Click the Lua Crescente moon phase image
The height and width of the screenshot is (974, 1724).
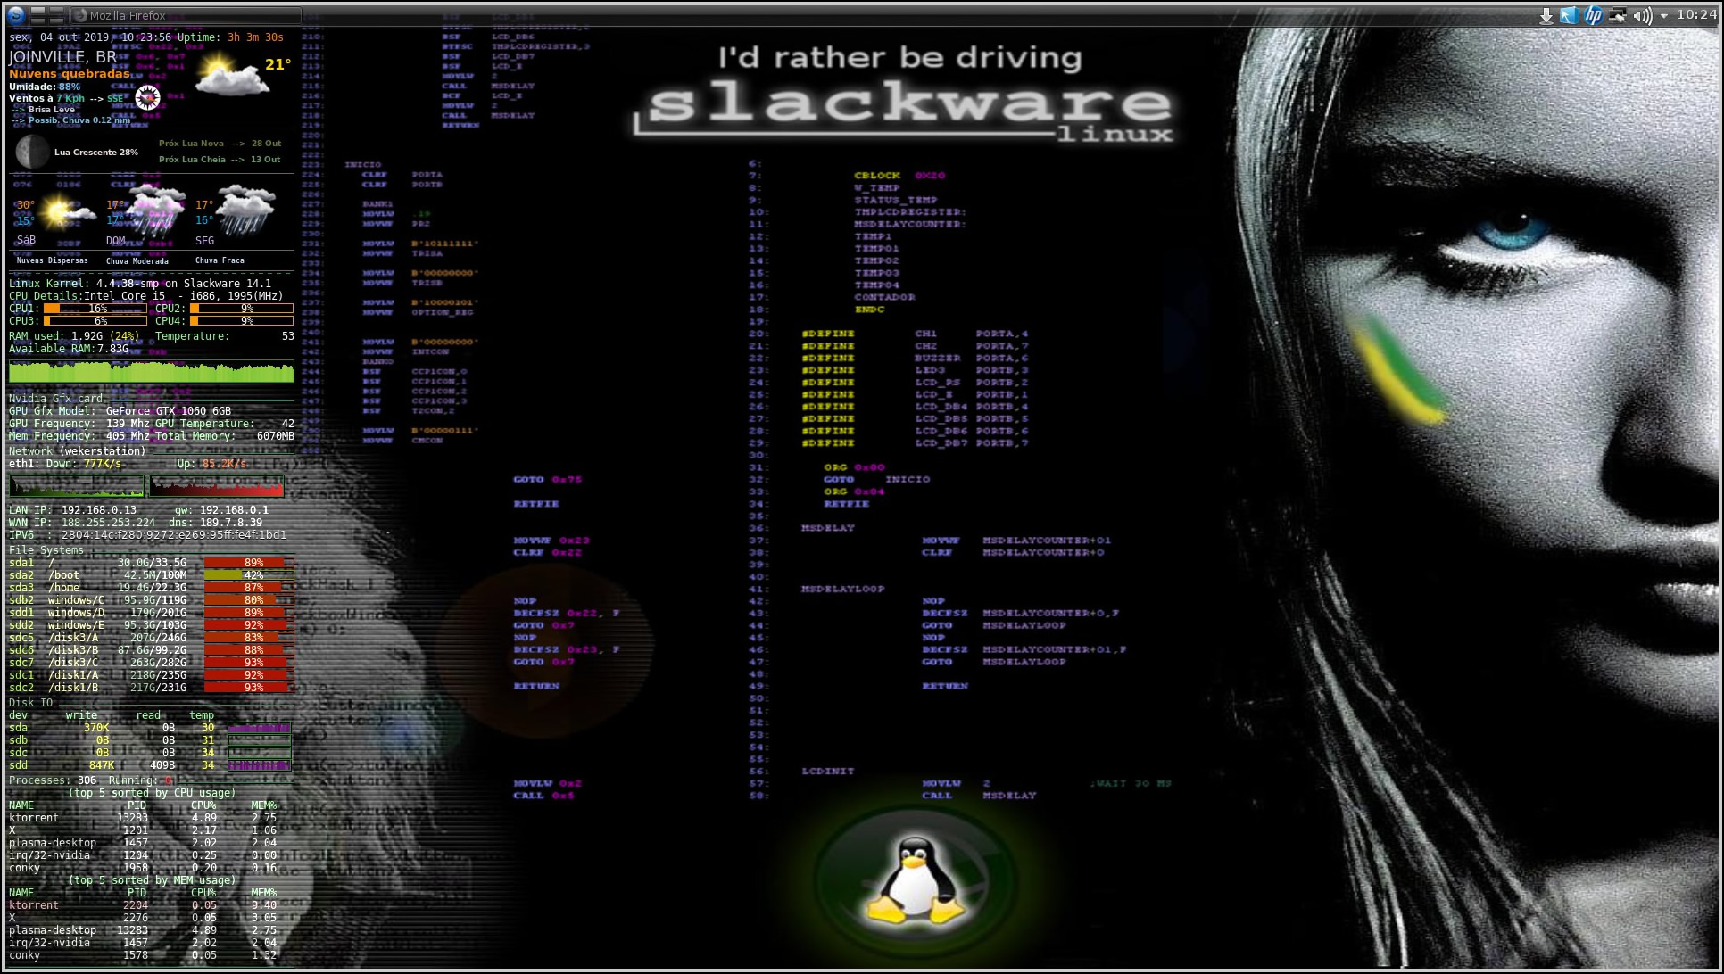click(x=32, y=152)
